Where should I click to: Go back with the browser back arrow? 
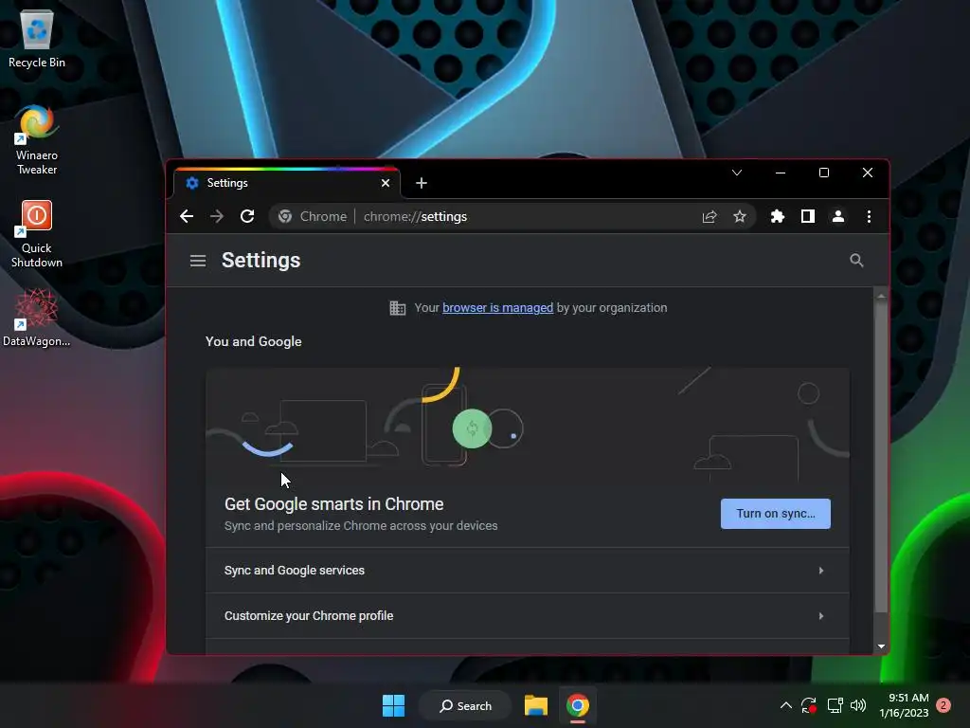(187, 216)
